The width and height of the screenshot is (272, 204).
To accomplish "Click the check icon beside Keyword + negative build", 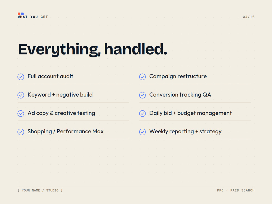I will (21, 95).
